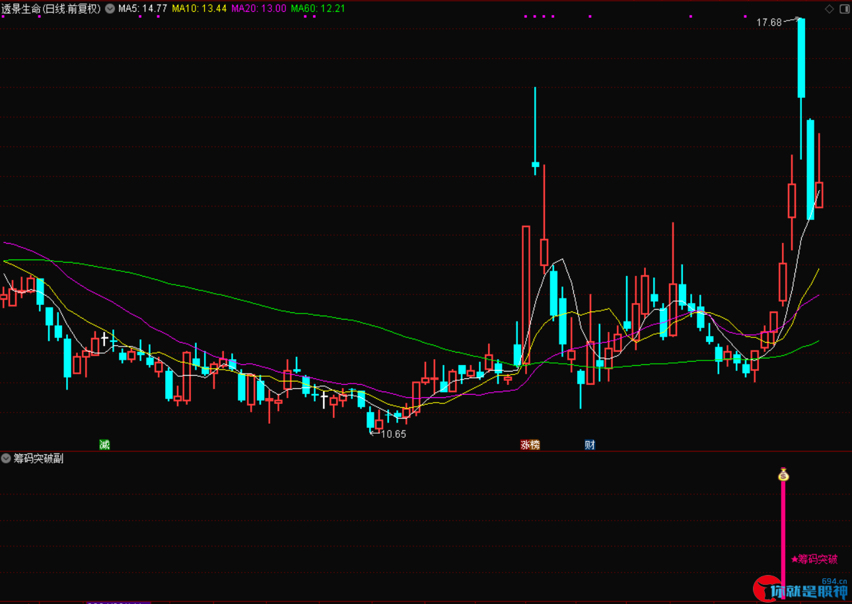Click the diamond marker icon at top right

tap(830, 9)
